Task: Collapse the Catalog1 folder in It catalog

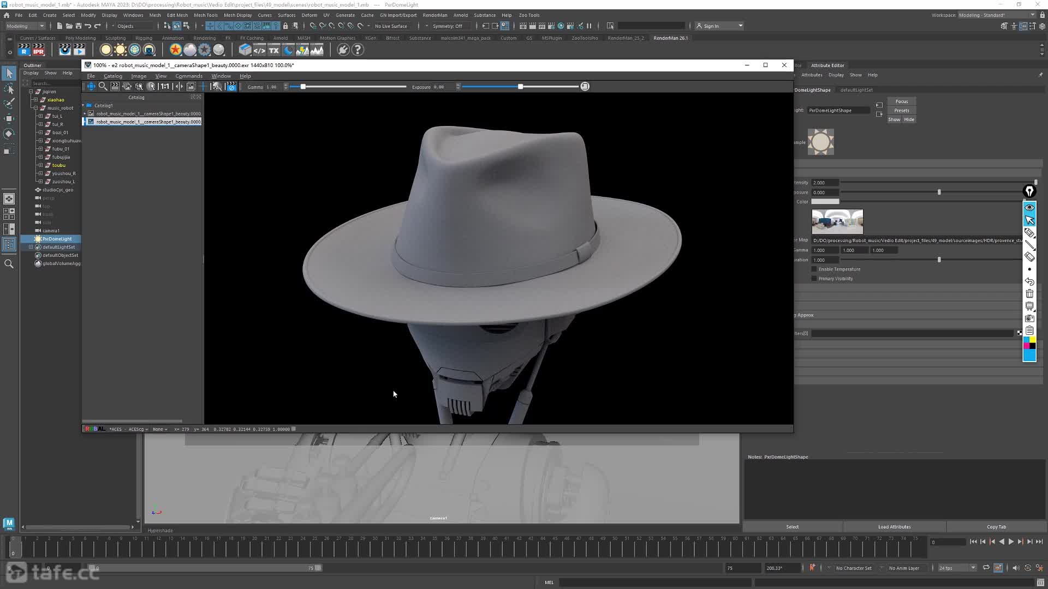Action: [x=84, y=105]
